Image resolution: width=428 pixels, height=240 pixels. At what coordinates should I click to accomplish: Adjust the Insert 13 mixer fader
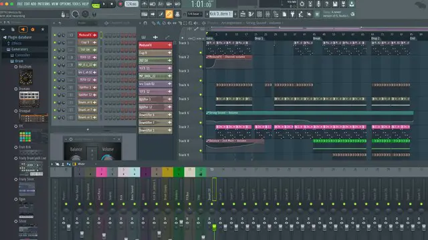point(214,227)
